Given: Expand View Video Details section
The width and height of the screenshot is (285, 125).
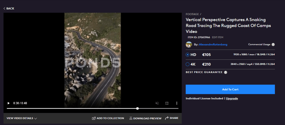Looking at the screenshot, I should tap(22, 118).
